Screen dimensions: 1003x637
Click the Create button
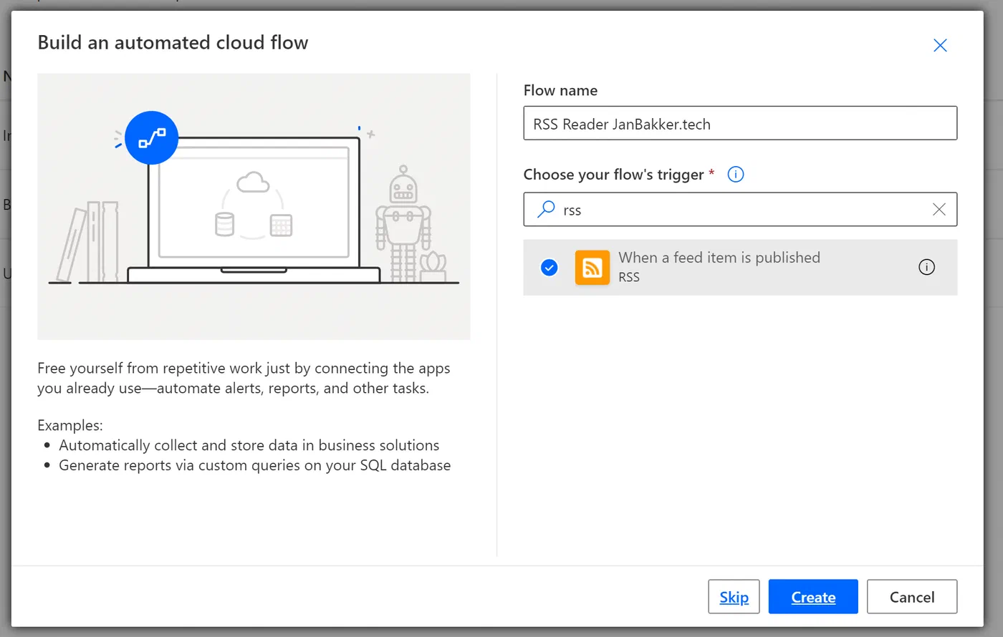point(813,597)
